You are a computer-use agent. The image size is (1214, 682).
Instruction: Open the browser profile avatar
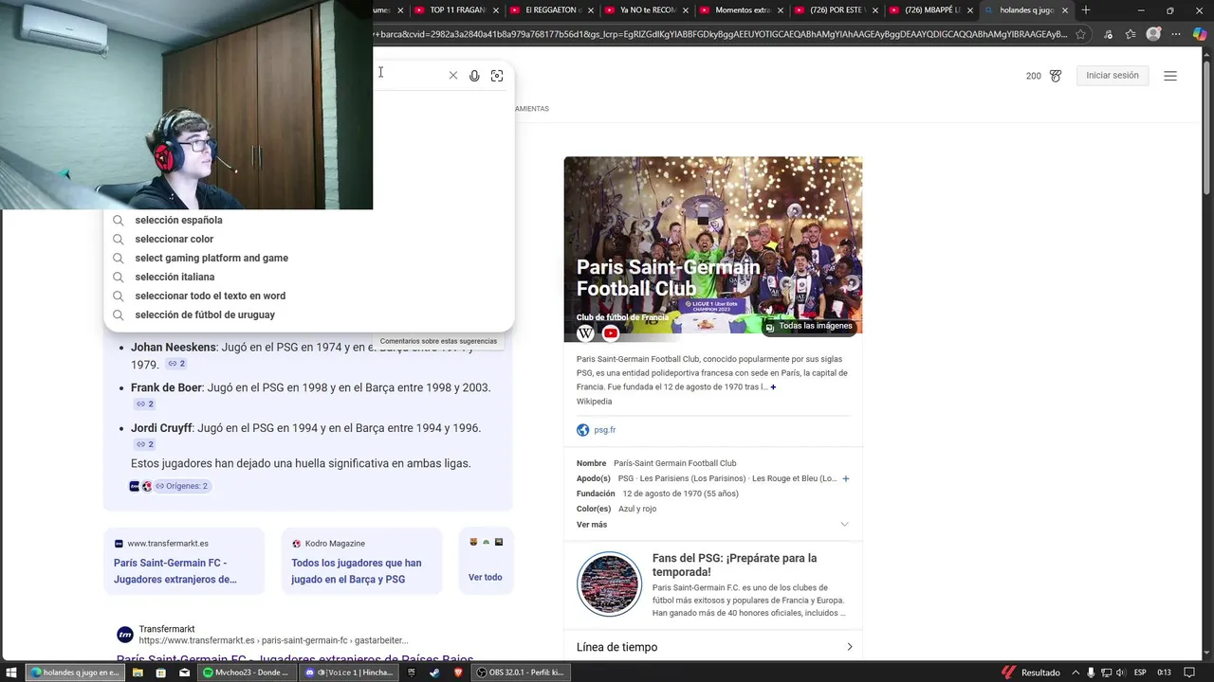1153,34
